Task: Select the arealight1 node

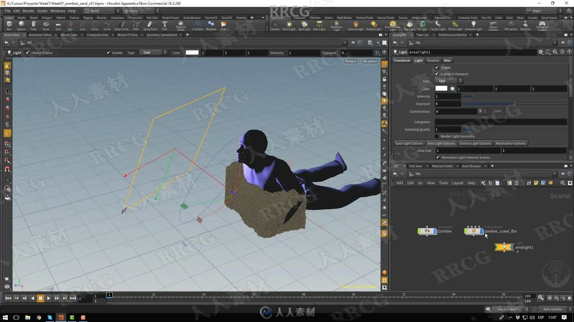Action: point(504,247)
